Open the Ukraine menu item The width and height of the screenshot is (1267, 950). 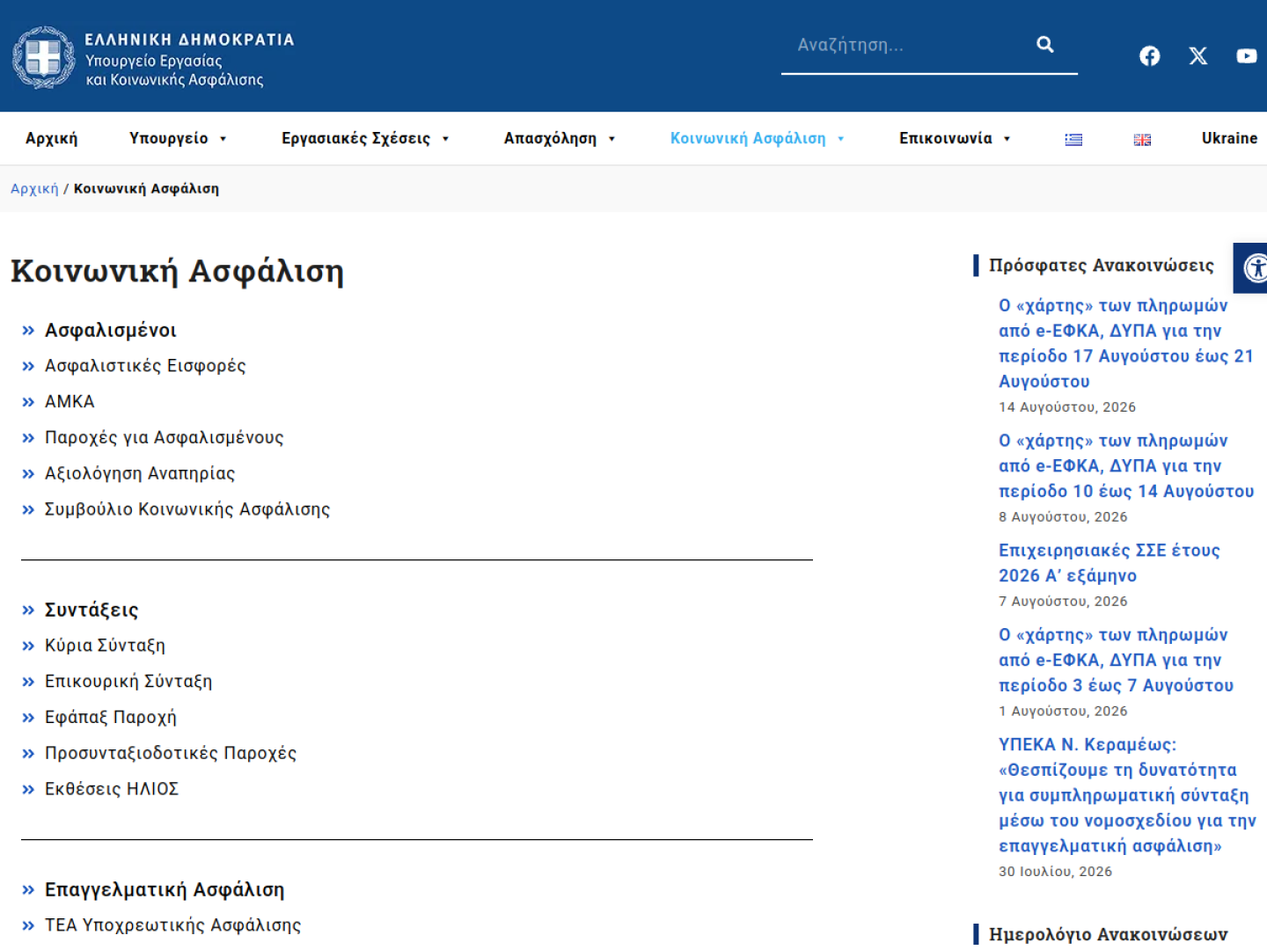[1229, 138]
